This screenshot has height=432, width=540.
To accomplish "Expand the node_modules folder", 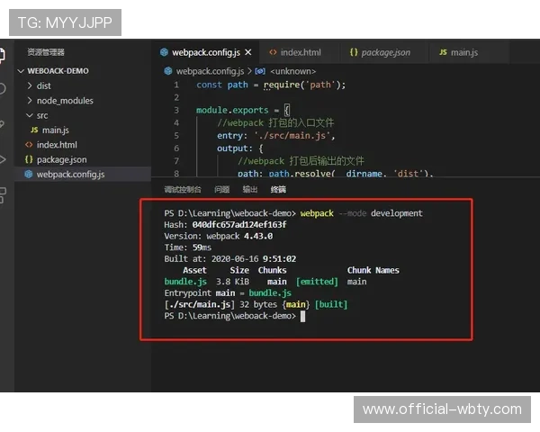I will (30, 101).
